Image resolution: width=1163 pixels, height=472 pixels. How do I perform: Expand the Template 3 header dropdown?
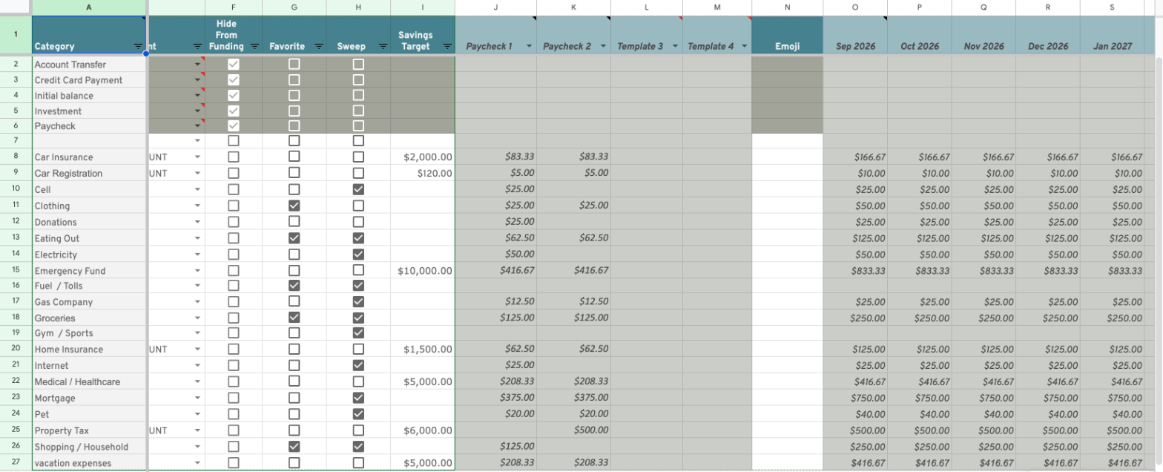pyautogui.click(x=675, y=46)
